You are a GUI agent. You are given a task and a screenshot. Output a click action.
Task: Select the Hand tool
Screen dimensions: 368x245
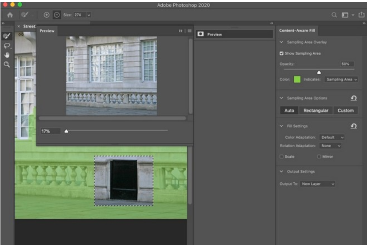[x=7, y=55]
